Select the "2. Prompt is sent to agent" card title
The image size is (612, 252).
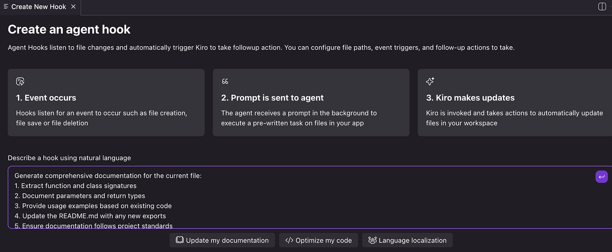pyautogui.click(x=272, y=98)
